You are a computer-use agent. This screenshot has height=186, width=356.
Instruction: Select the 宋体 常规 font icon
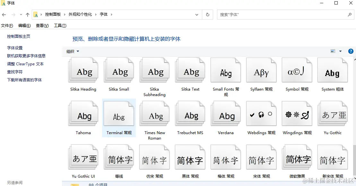(x=262, y=157)
